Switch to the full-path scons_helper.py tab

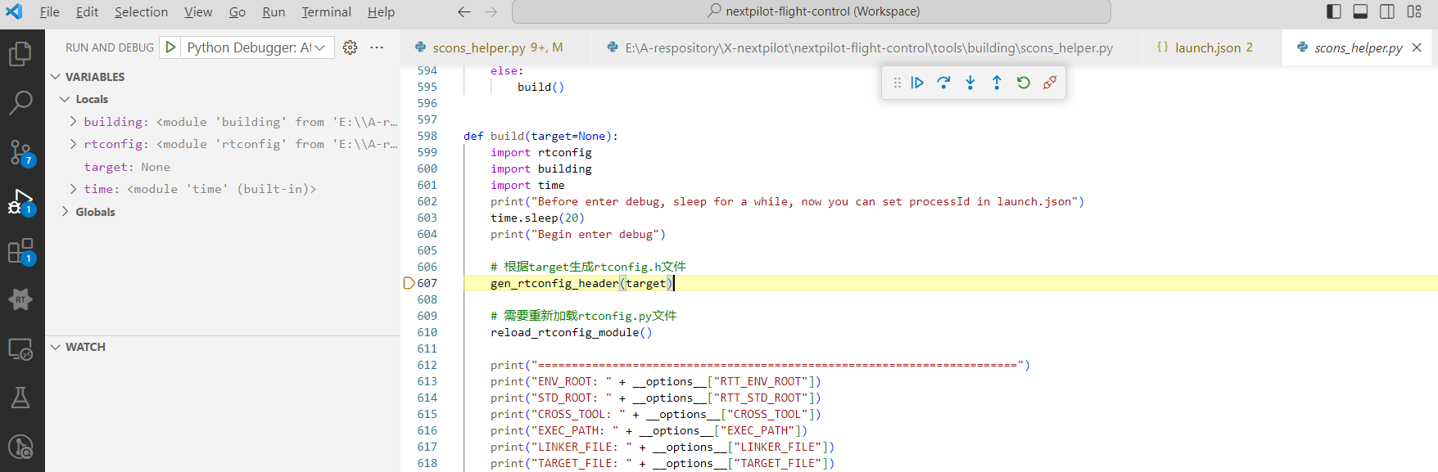click(x=866, y=47)
